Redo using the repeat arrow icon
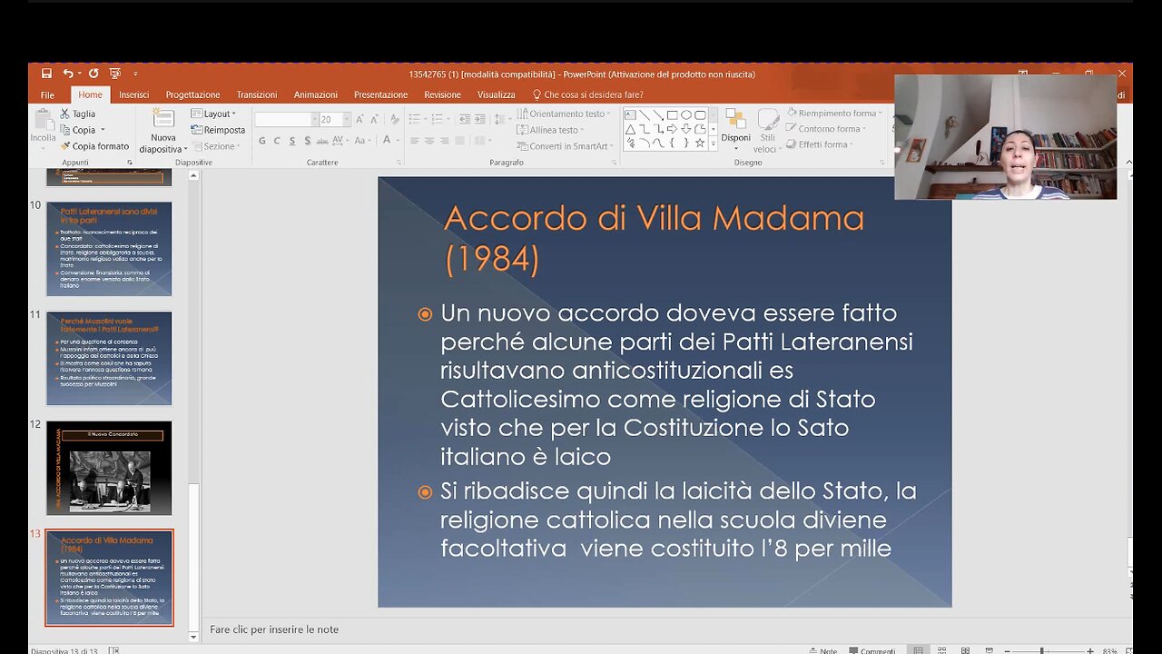Image resolution: width=1162 pixels, height=654 pixels. click(x=93, y=74)
